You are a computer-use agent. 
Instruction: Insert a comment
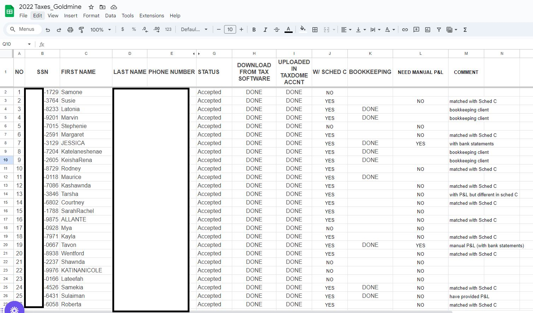pos(416,30)
